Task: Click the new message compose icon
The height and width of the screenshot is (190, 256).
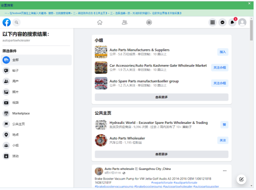Action: (x=241, y=180)
